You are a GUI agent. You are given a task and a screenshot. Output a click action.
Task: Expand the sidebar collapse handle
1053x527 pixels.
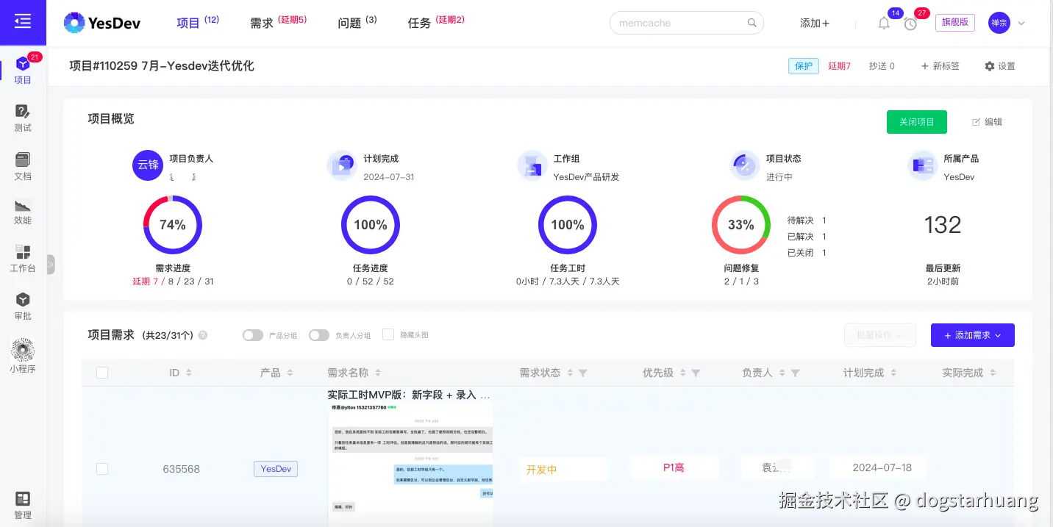51,264
